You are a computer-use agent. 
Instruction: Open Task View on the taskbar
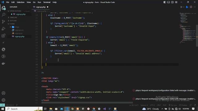45,109
